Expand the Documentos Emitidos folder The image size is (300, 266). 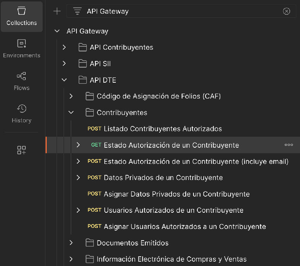[x=71, y=243]
